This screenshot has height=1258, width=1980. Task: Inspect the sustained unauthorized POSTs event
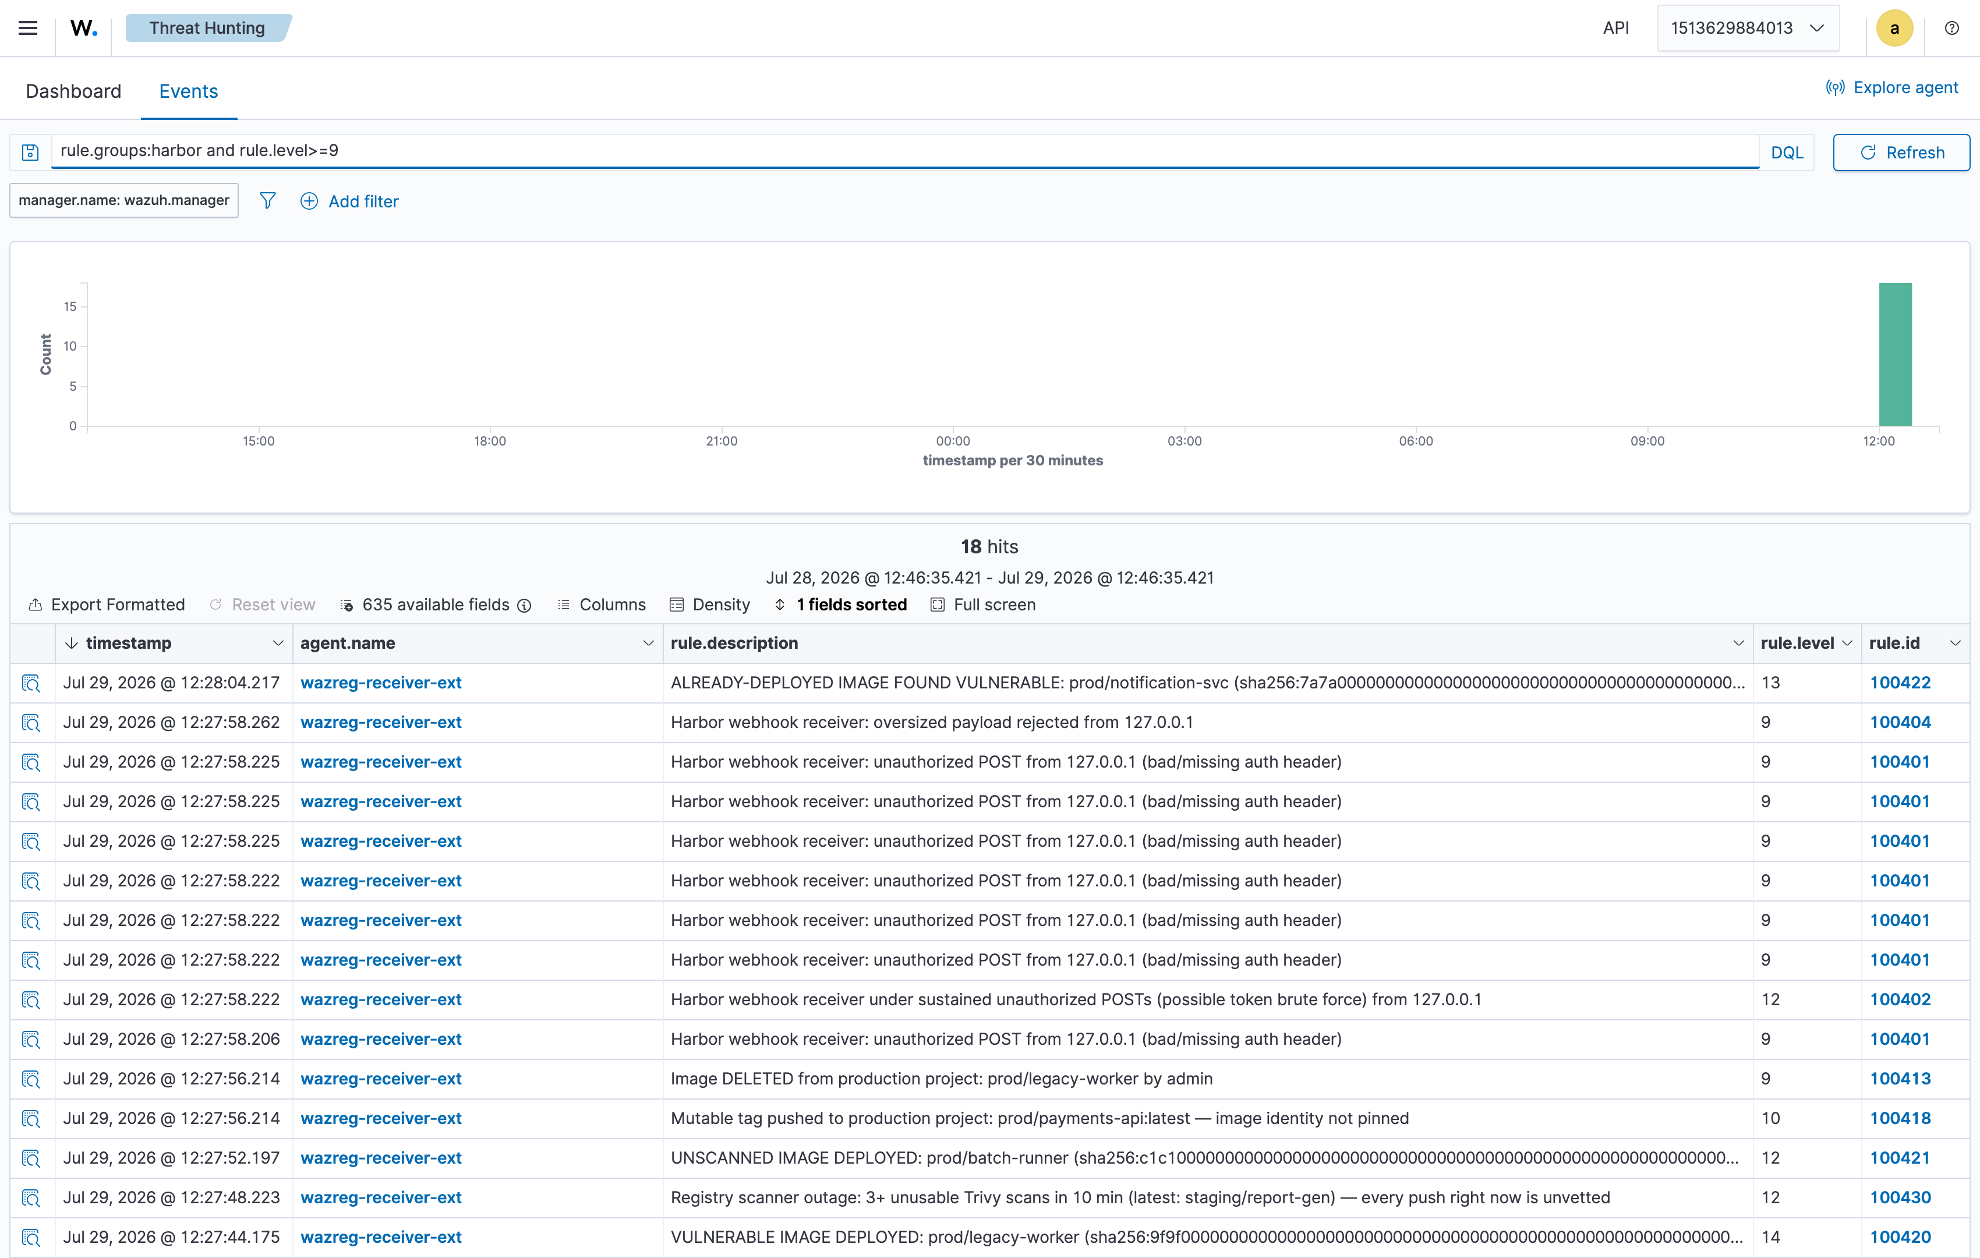(x=31, y=1000)
